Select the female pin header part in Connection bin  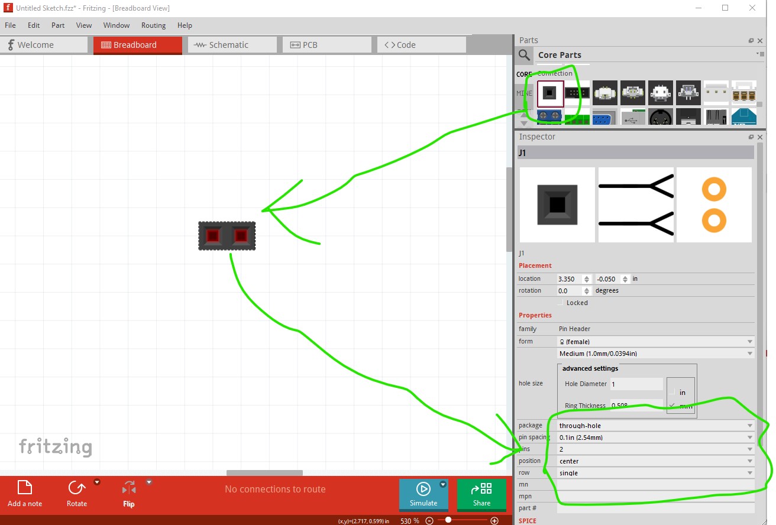(x=550, y=93)
